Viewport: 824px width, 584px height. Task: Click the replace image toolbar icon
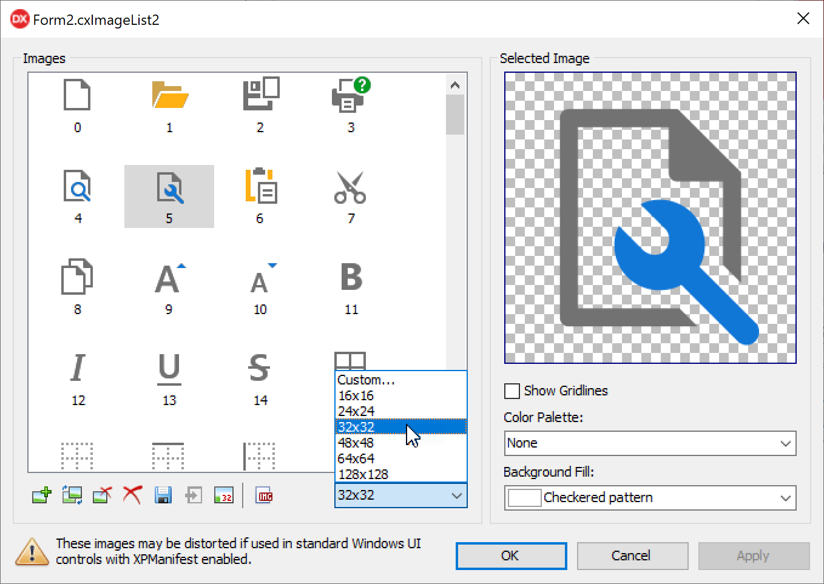coord(72,495)
